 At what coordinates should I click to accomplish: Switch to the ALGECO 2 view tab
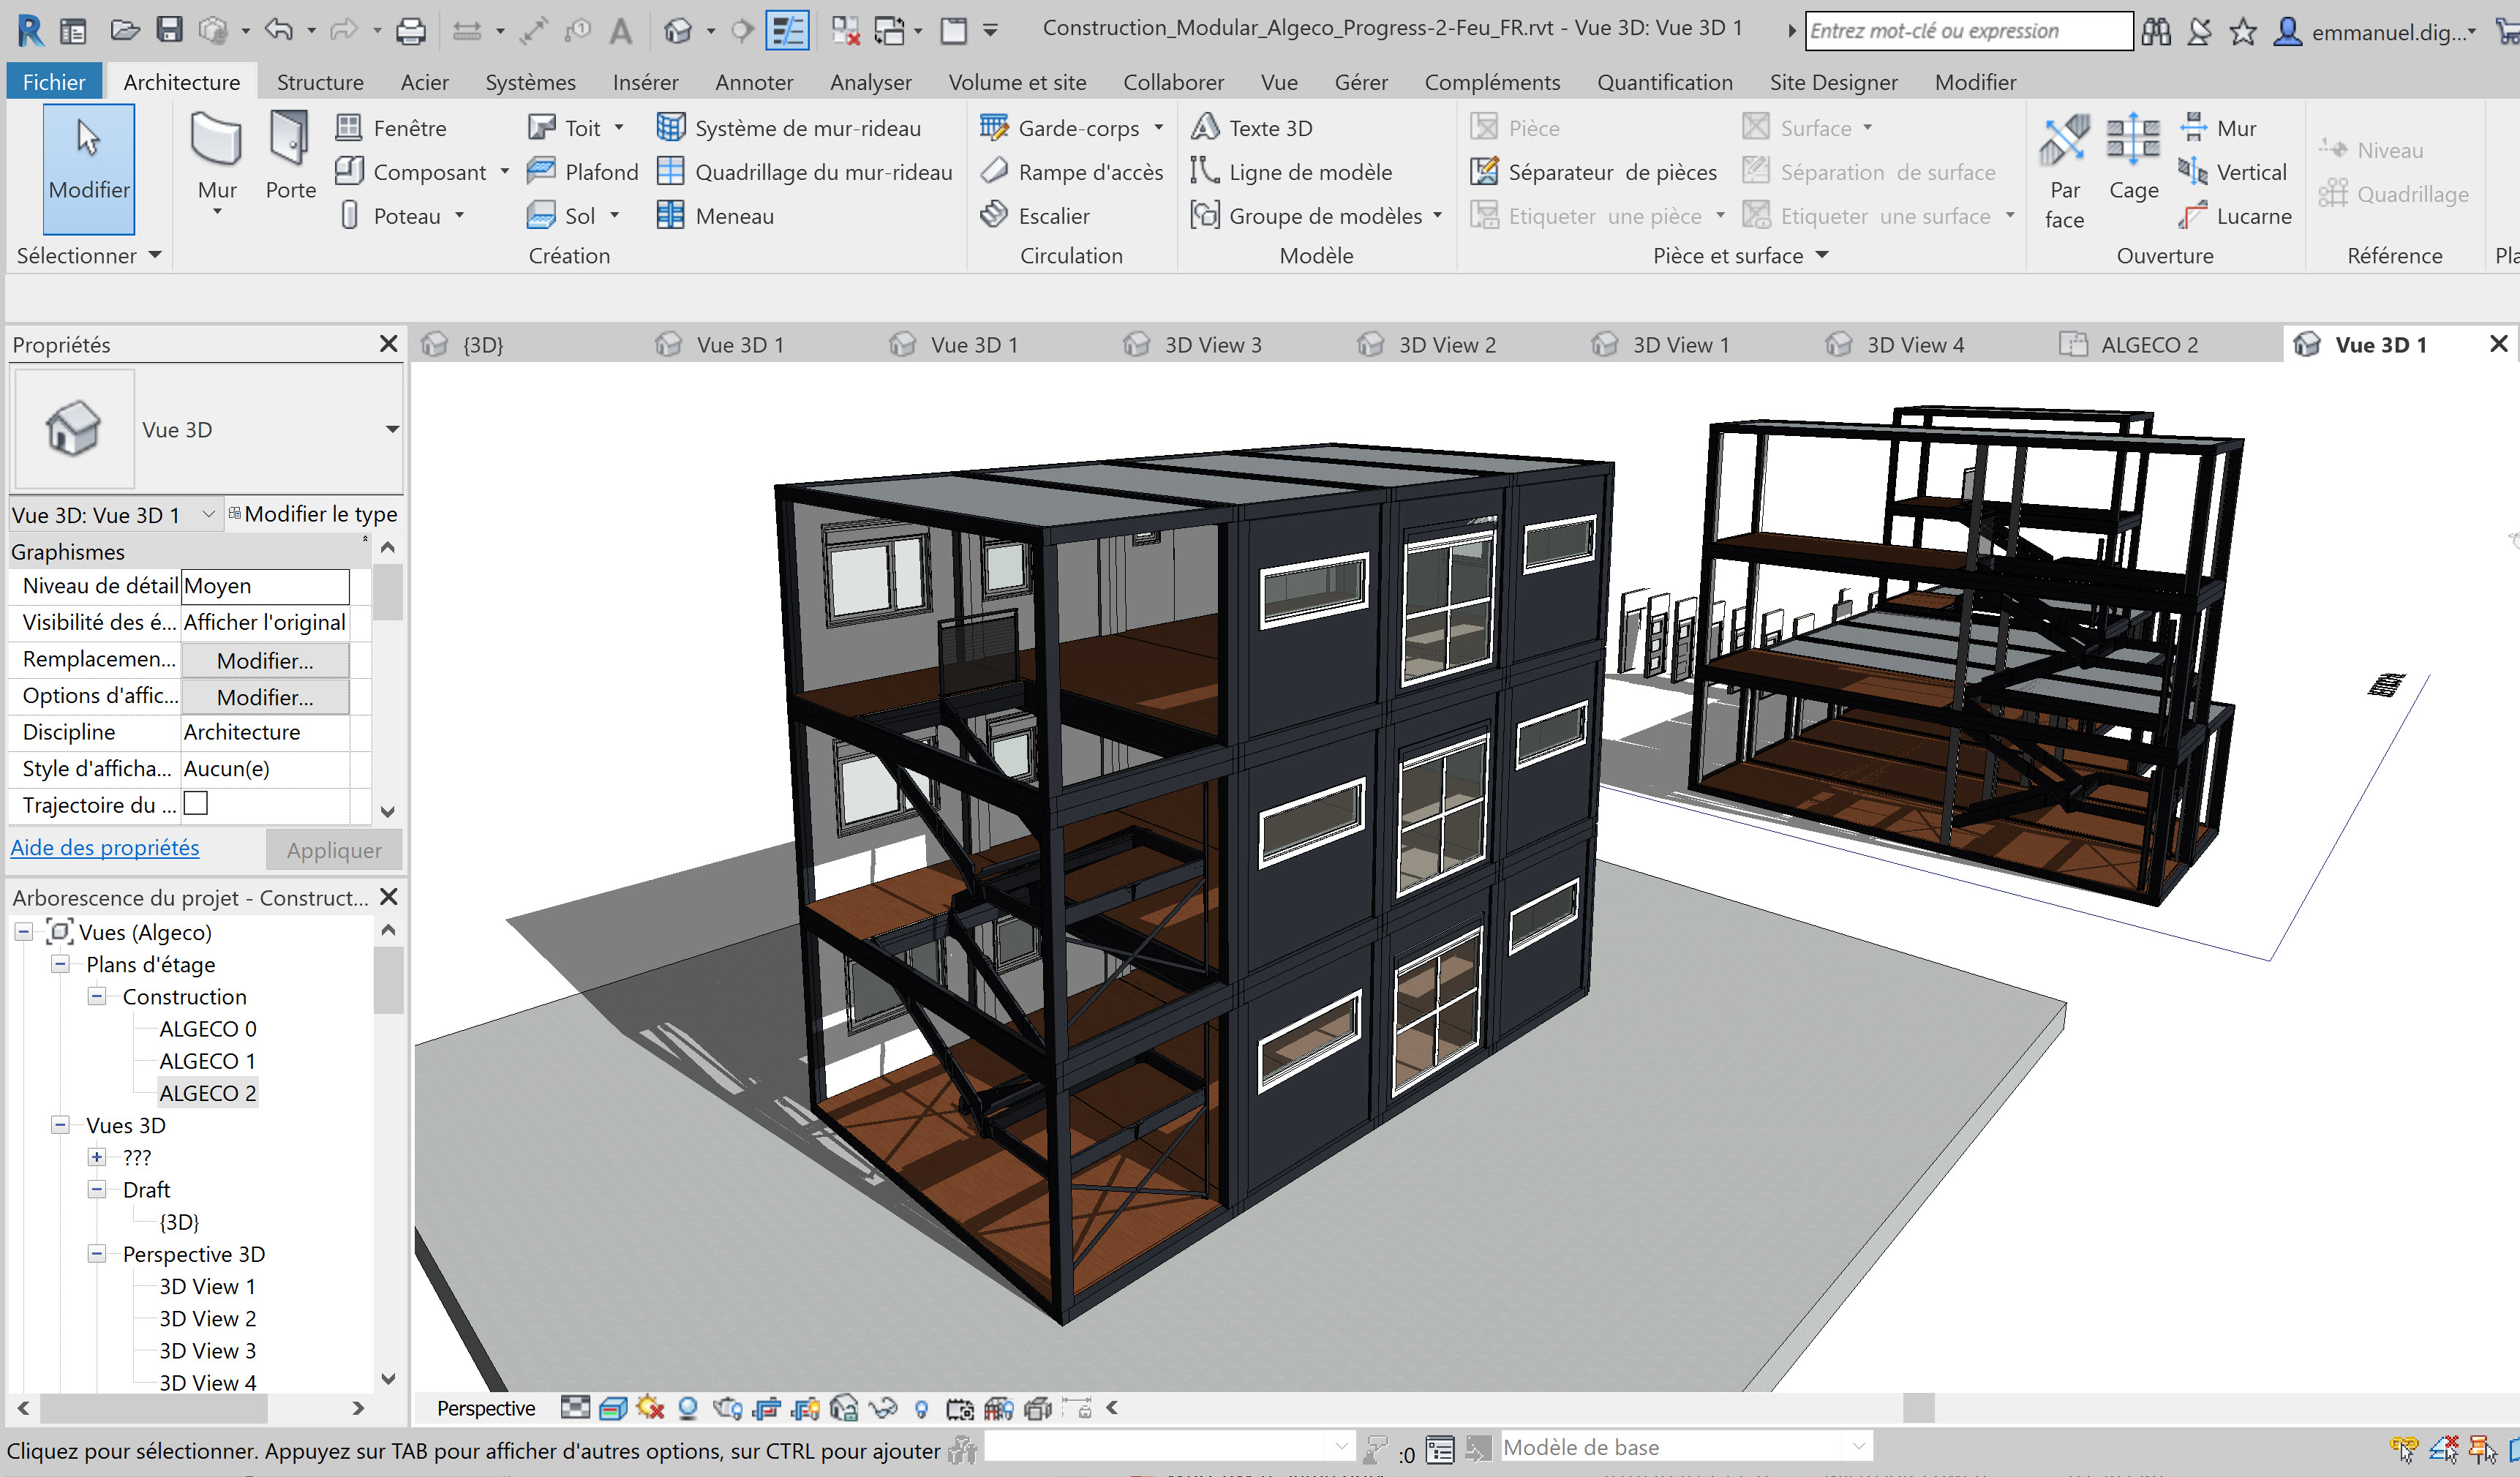[x=2148, y=345]
